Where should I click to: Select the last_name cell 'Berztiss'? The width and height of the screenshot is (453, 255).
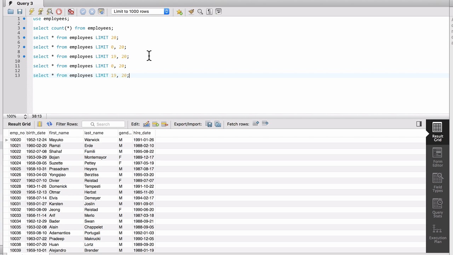[x=101, y=175]
